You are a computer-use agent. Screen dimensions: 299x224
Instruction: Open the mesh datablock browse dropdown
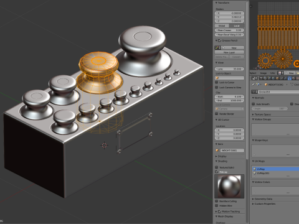[x=254, y=91]
